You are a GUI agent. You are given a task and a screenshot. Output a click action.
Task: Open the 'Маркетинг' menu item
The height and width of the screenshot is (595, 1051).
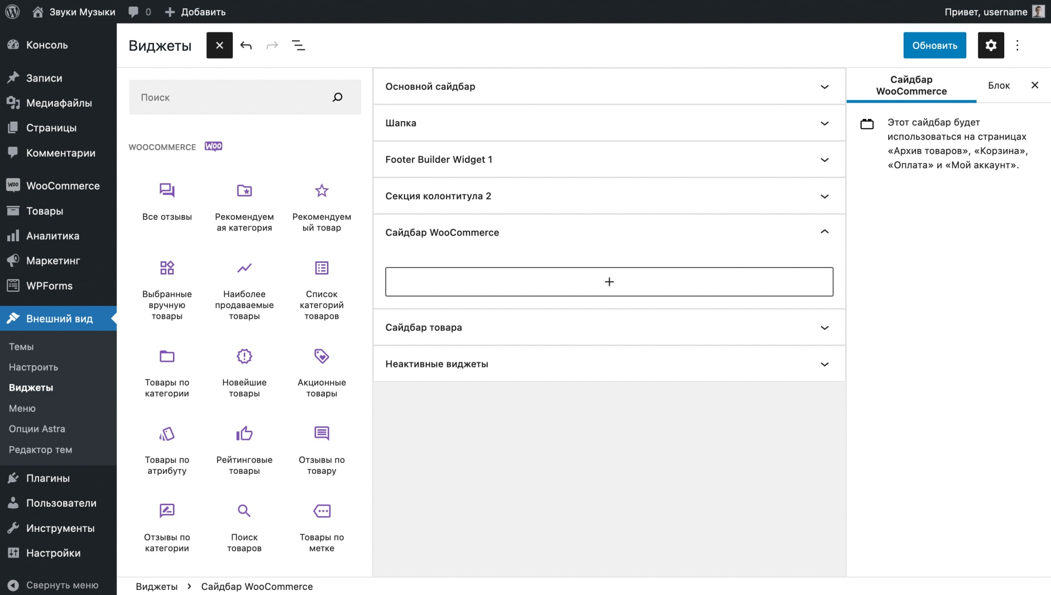tap(58, 260)
